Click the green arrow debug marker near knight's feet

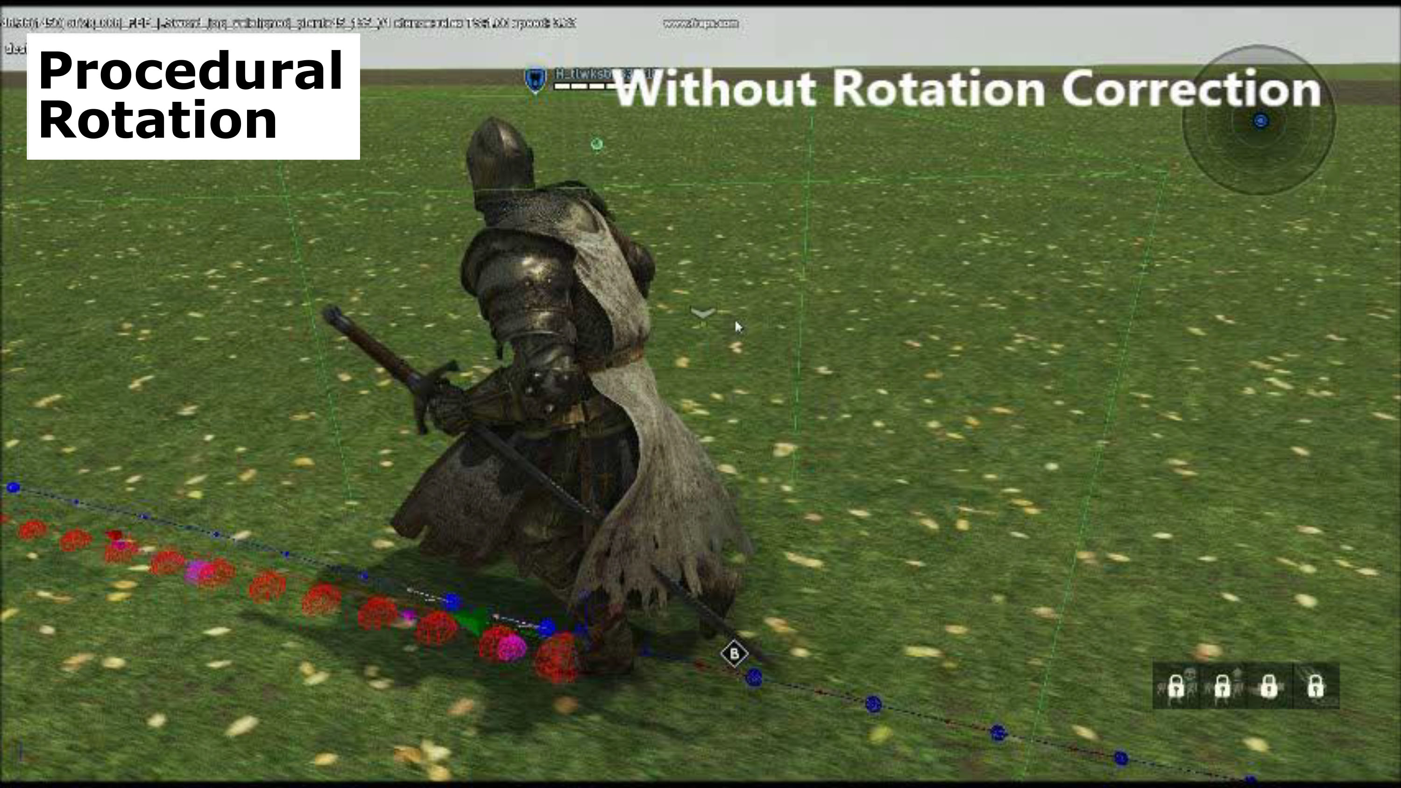pos(472,620)
